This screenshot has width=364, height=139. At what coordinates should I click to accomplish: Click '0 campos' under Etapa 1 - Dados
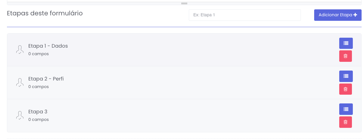(x=38, y=54)
